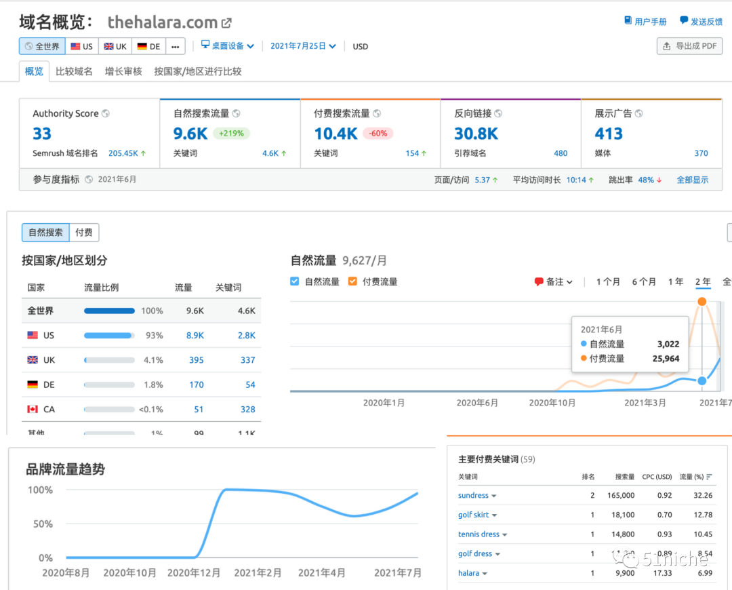Open the sundress keyword link

click(473, 495)
